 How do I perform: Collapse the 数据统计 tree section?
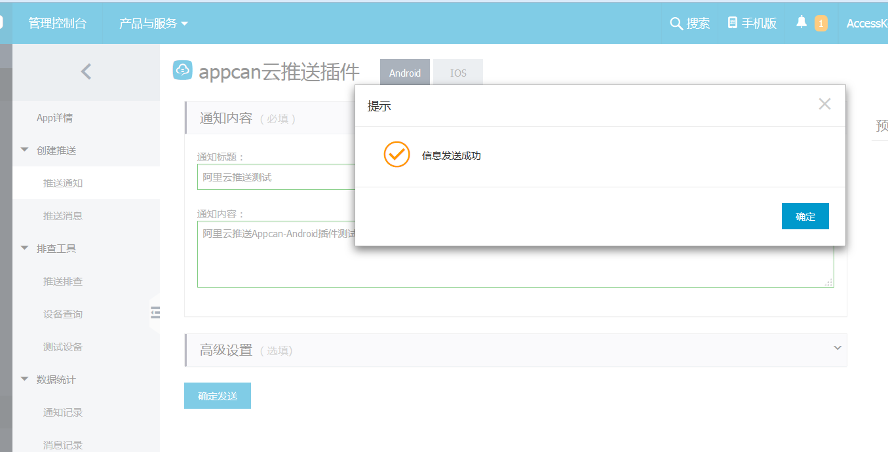(25, 379)
